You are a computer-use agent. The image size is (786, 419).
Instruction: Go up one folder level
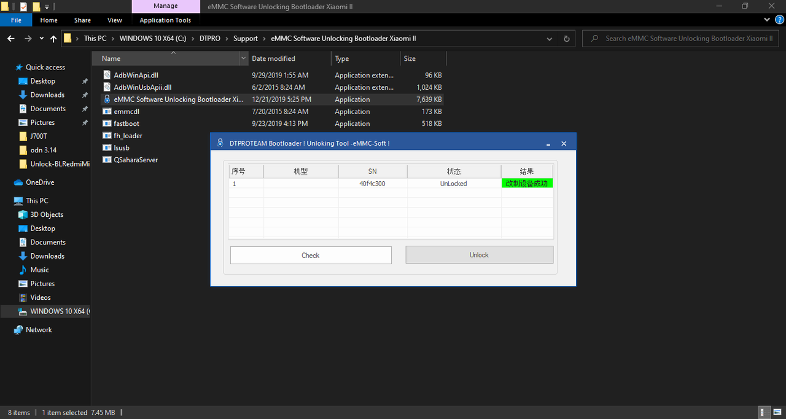pos(53,38)
